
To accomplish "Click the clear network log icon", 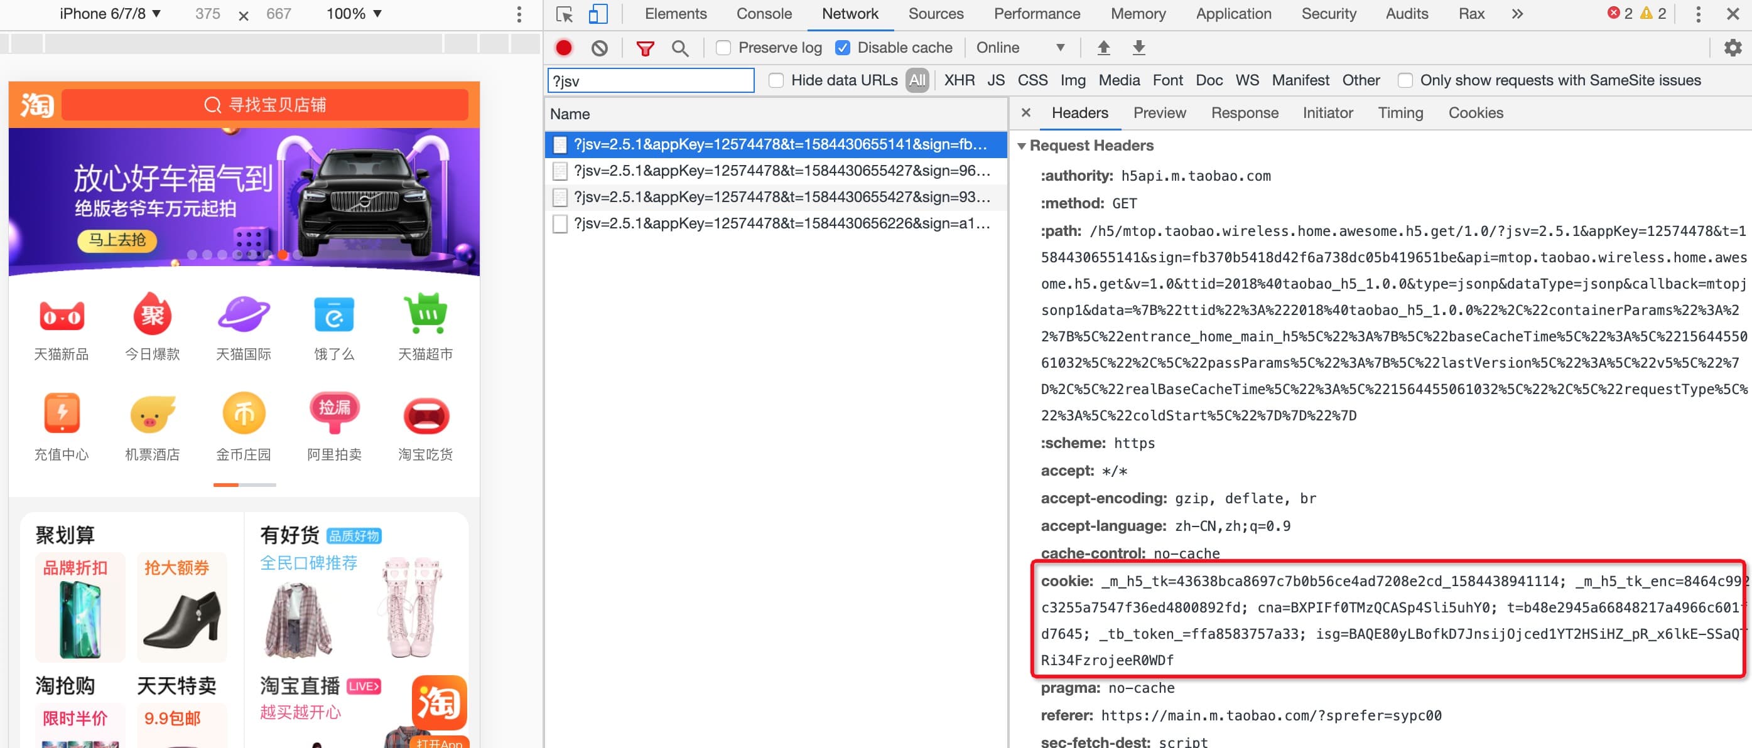I will [599, 48].
